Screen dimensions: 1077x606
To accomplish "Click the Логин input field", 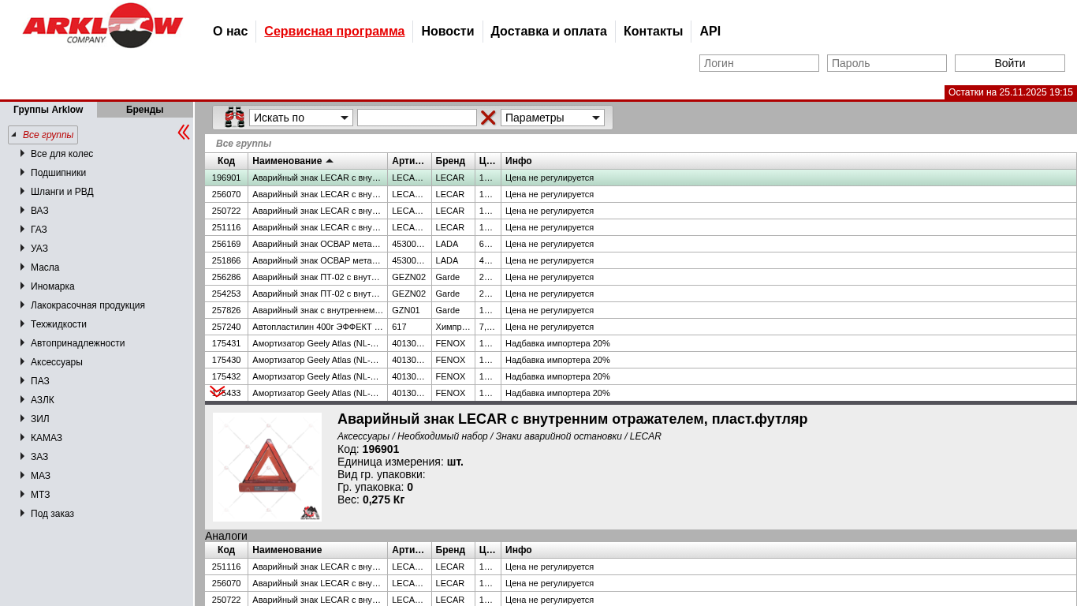I will pyautogui.click(x=758, y=63).
